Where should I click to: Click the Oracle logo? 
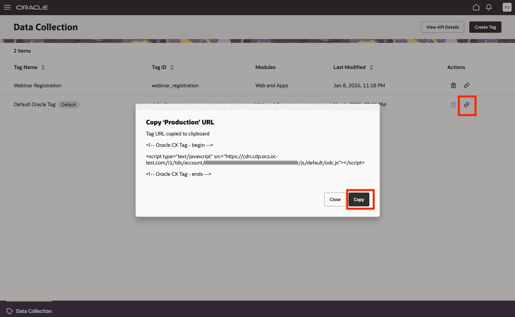pyautogui.click(x=32, y=7)
